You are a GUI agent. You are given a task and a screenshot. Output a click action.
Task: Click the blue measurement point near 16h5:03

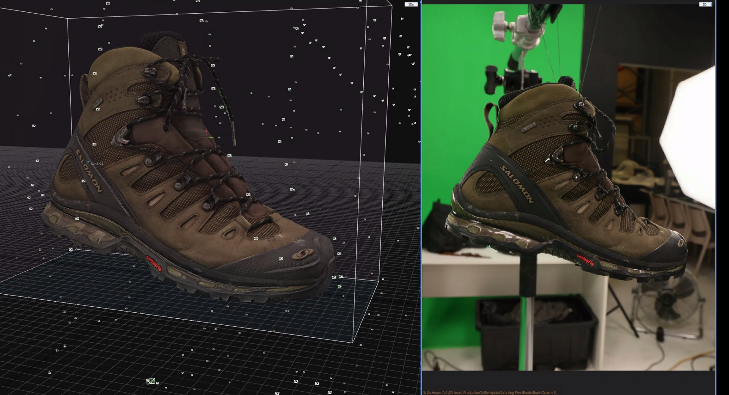88,162
